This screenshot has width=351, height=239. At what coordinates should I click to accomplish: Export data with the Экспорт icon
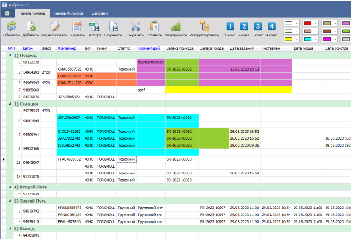coord(94,27)
